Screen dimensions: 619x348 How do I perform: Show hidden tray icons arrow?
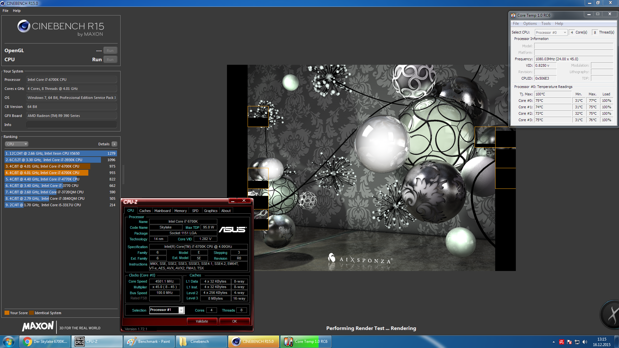click(x=554, y=342)
